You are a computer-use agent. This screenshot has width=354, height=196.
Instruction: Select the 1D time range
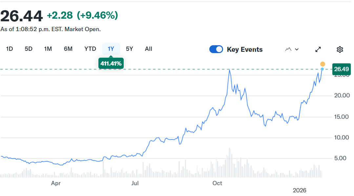pyautogui.click(x=10, y=49)
